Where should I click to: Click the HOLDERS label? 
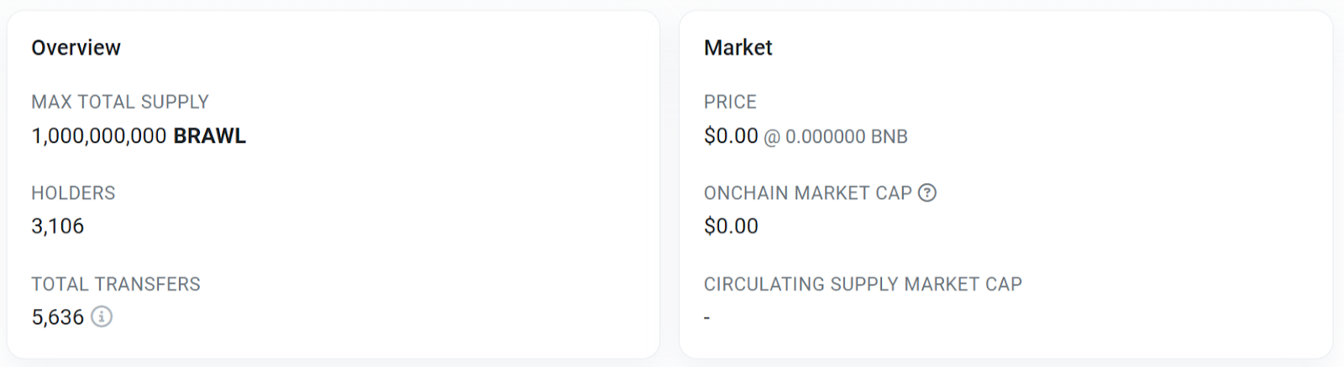[x=73, y=193]
